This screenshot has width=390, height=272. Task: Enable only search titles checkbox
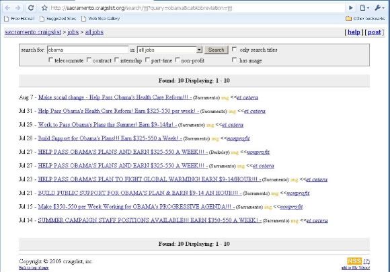pyautogui.click(x=234, y=49)
